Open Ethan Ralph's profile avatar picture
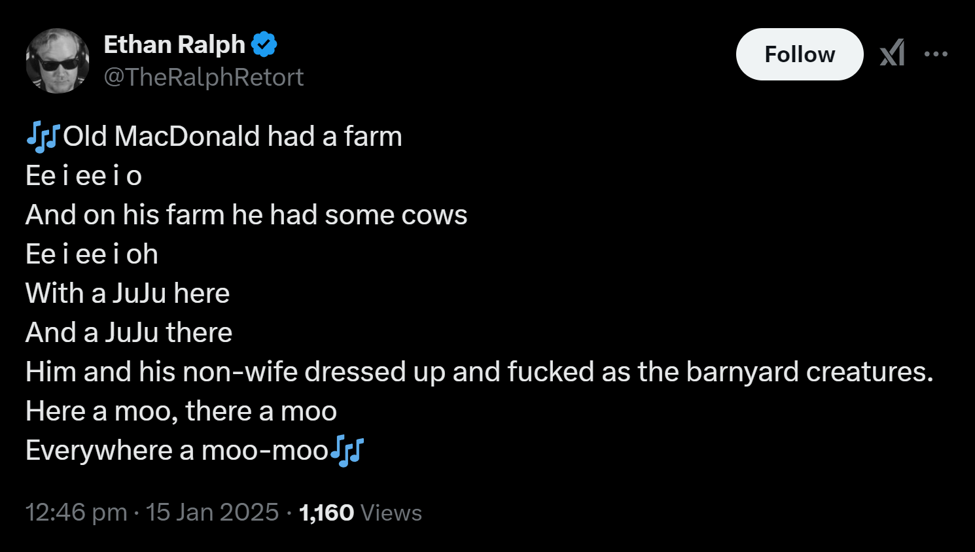The height and width of the screenshot is (552, 975). pyautogui.click(x=58, y=61)
